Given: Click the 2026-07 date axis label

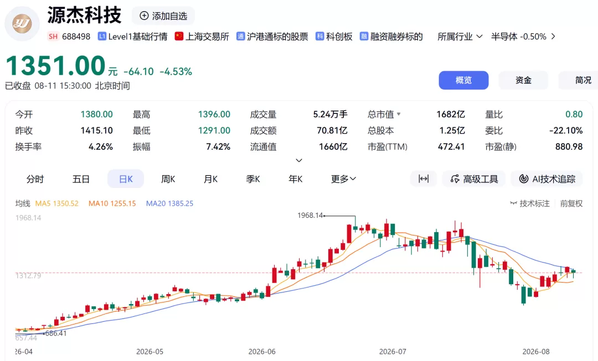Looking at the screenshot, I should click(393, 352).
